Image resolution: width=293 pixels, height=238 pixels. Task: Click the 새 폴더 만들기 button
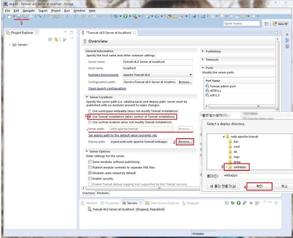[x=223, y=186]
